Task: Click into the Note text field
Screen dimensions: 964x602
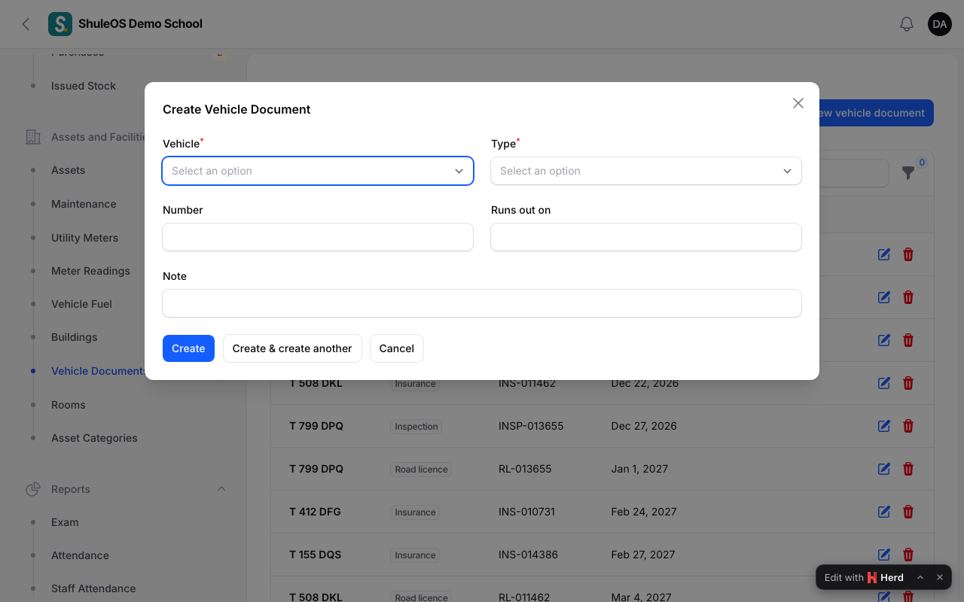Action: (482, 303)
